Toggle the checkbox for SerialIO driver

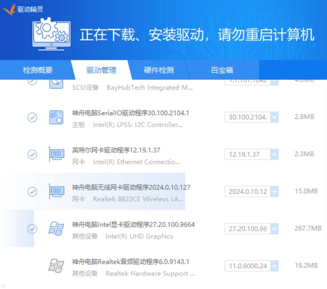coord(32,117)
